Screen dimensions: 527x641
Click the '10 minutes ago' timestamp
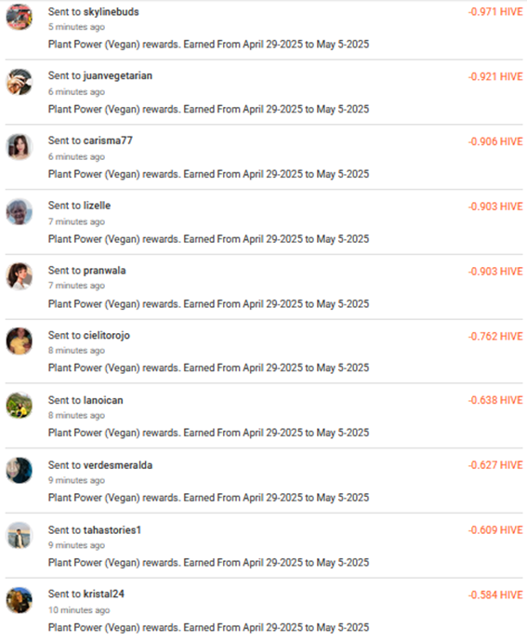pos(79,610)
